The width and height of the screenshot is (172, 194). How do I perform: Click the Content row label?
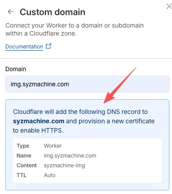[27, 166]
